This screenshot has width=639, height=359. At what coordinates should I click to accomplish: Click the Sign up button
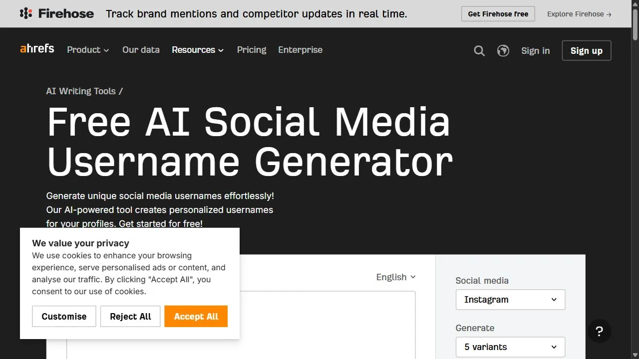587,50
